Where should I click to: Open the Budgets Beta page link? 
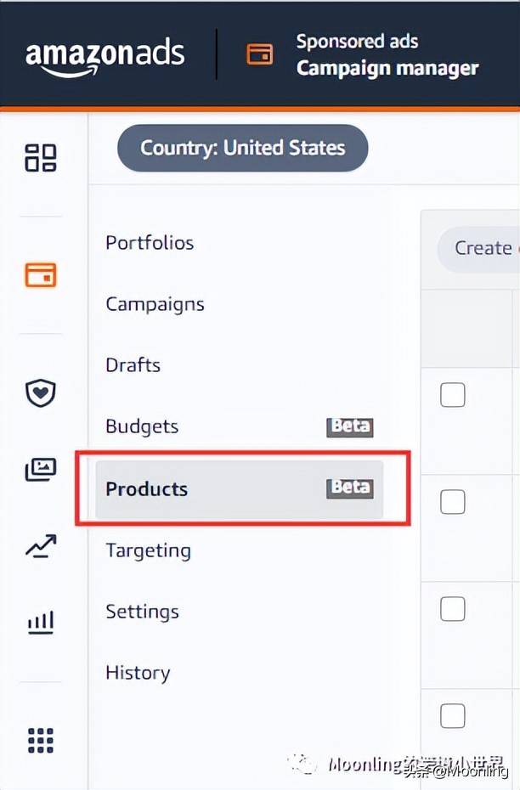142,426
